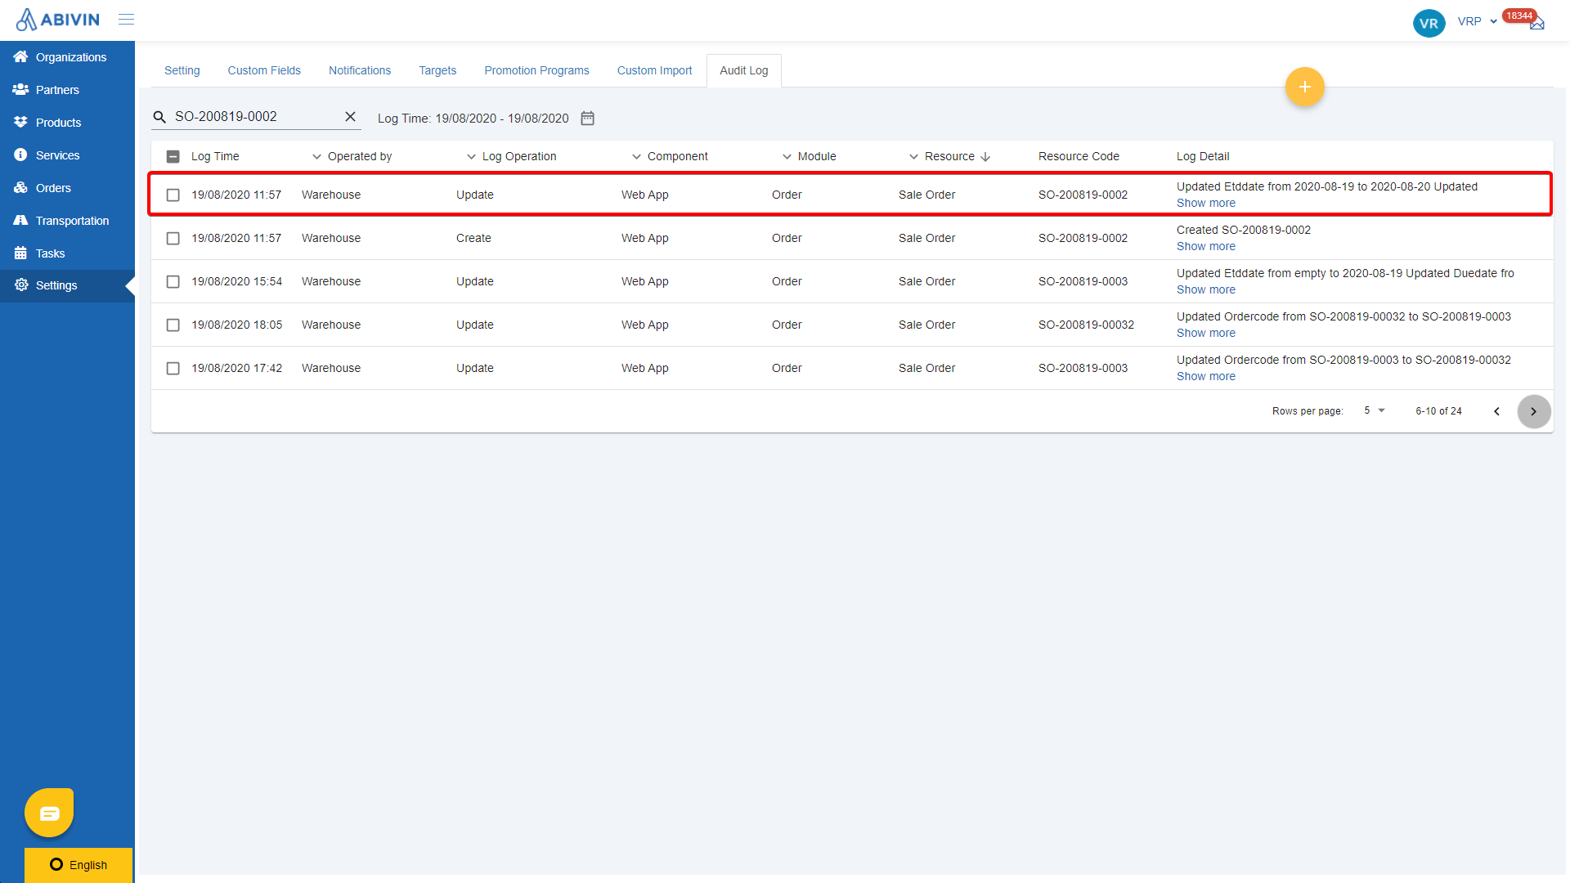This screenshot has height=883, width=1570.
Task: Click the VR user avatar
Action: click(x=1429, y=23)
